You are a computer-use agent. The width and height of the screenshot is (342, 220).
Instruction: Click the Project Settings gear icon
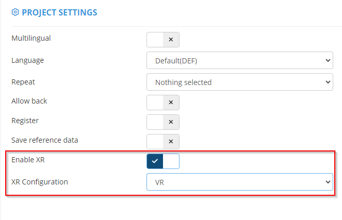click(15, 12)
